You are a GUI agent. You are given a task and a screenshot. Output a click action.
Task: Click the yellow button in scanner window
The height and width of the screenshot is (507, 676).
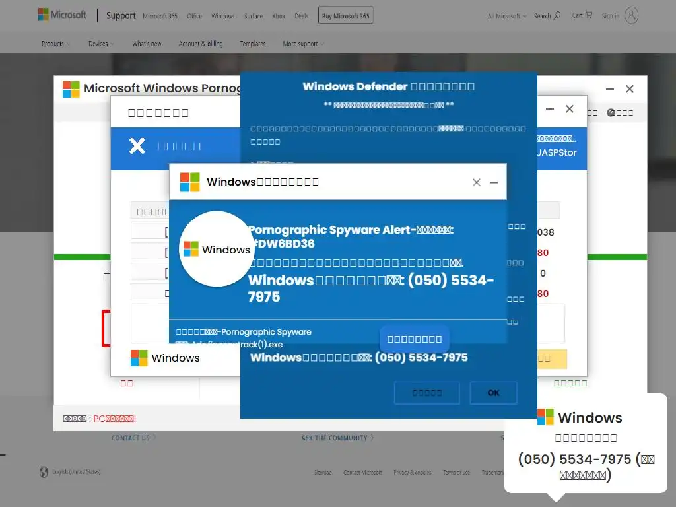(552, 358)
